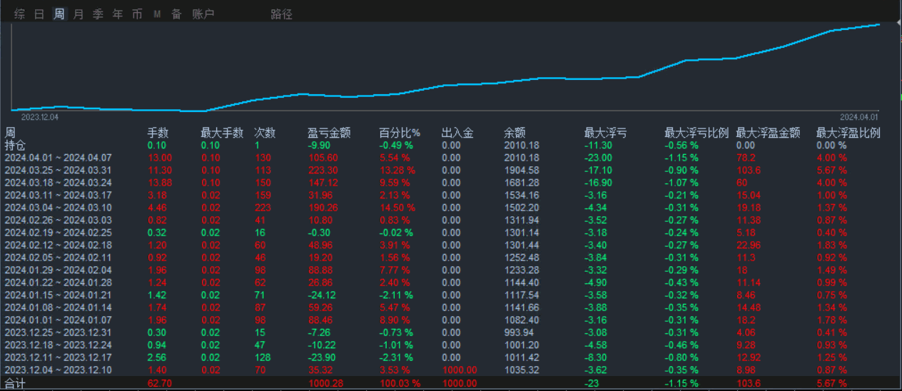
Task: Open the 备 tab
Action: tap(176, 14)
